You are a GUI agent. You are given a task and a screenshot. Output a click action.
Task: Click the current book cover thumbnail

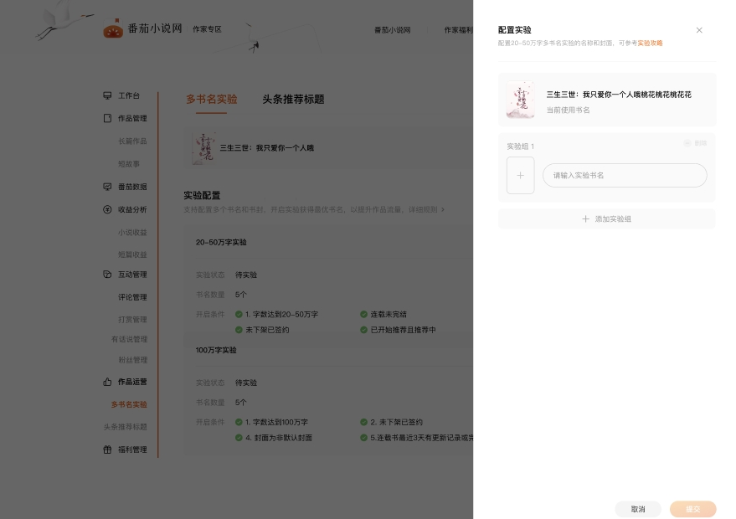[x=520, y=100]
